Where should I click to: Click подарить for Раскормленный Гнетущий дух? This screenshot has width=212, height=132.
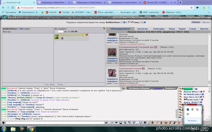point(112,58)
